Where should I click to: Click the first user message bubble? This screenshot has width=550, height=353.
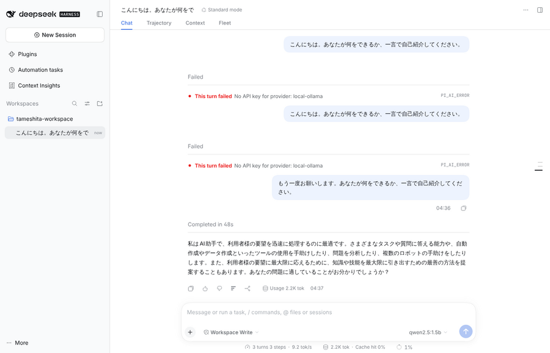pyautogui.click(x=376, y=45)
